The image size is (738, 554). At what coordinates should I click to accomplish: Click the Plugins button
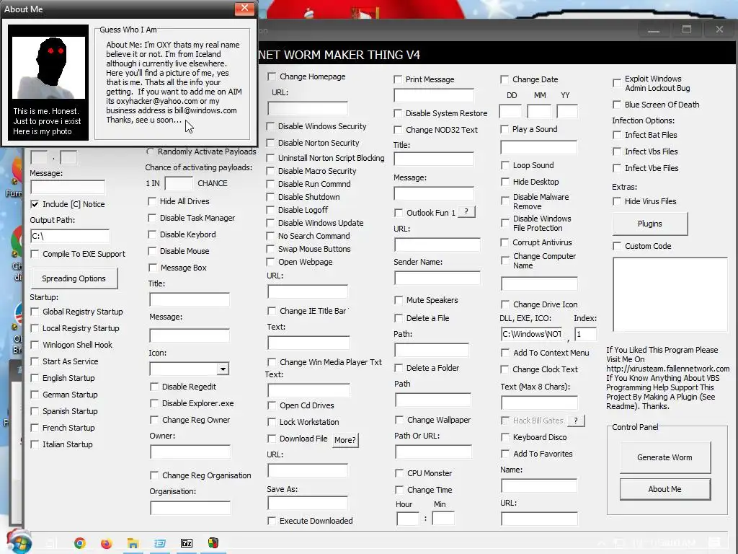650,224
